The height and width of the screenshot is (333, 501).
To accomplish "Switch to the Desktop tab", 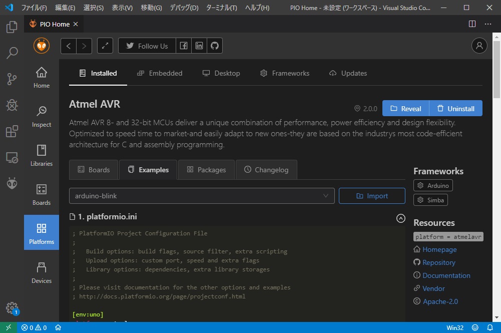I will point(221,73).
